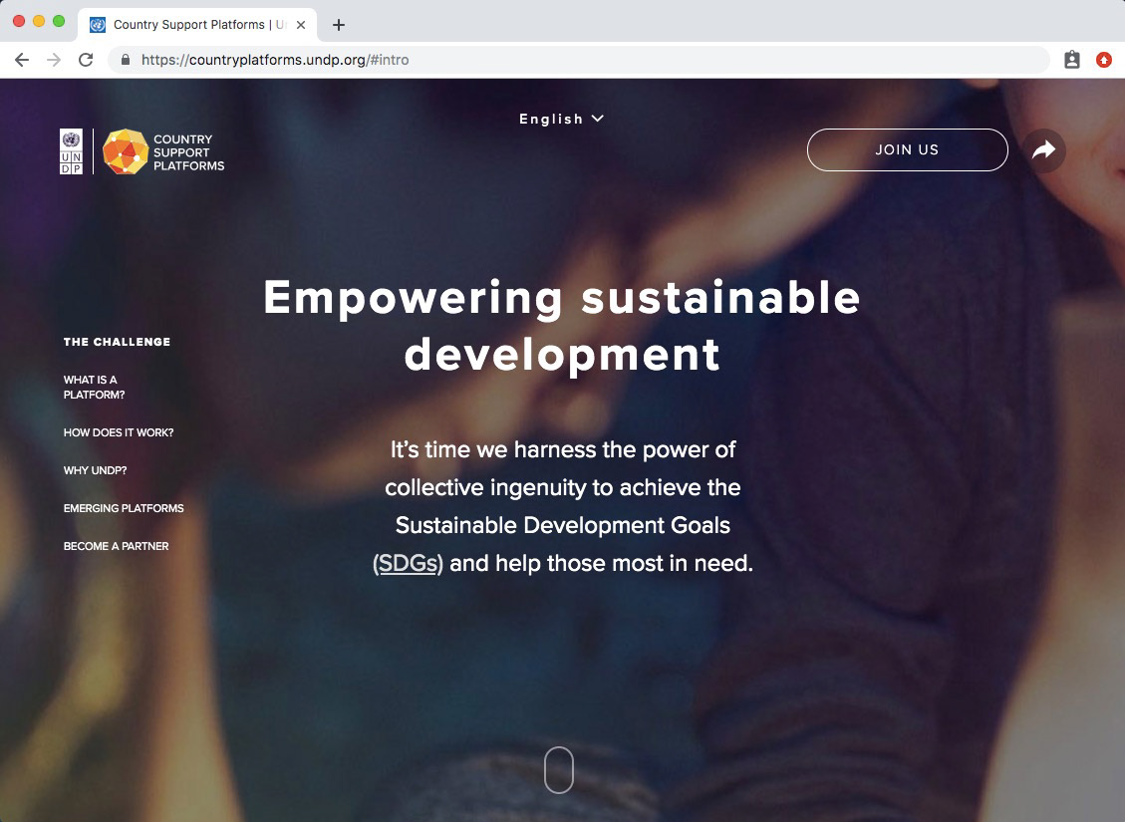Select The Challenge navigation item
Screen dimensions: 1125x822
tap(117, 342)
